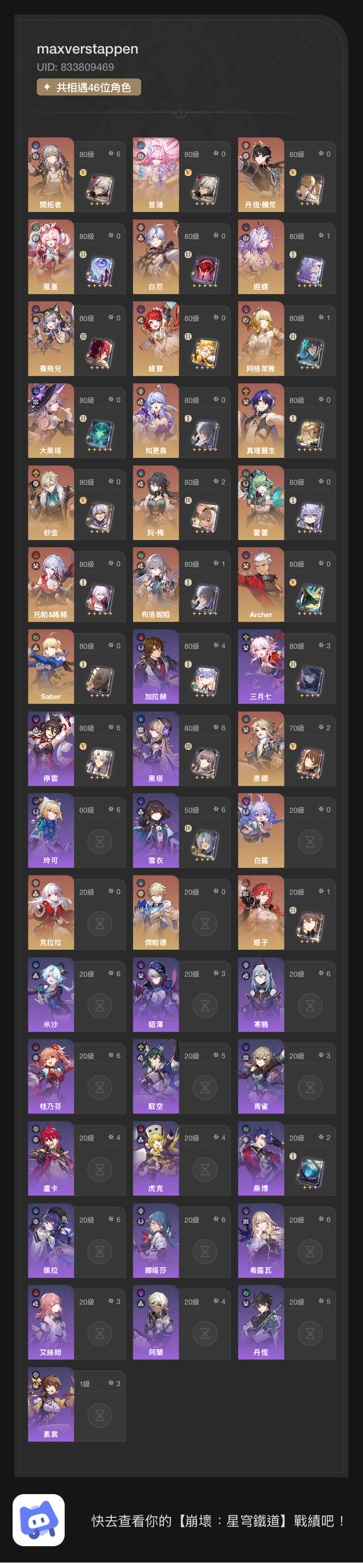Click the light cone icon beside 姬子
363x1563 pixels.
[310, 927]
